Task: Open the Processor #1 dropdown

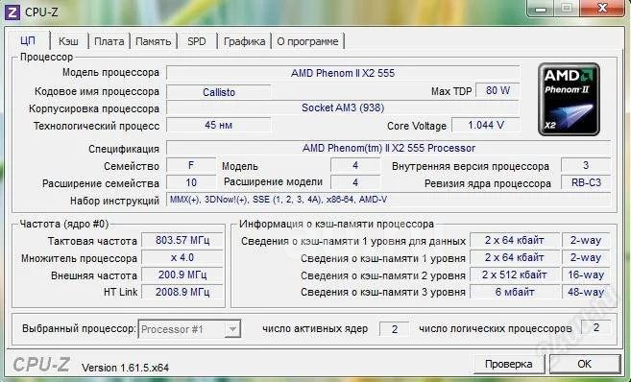Action: click(x=189, y=329)
